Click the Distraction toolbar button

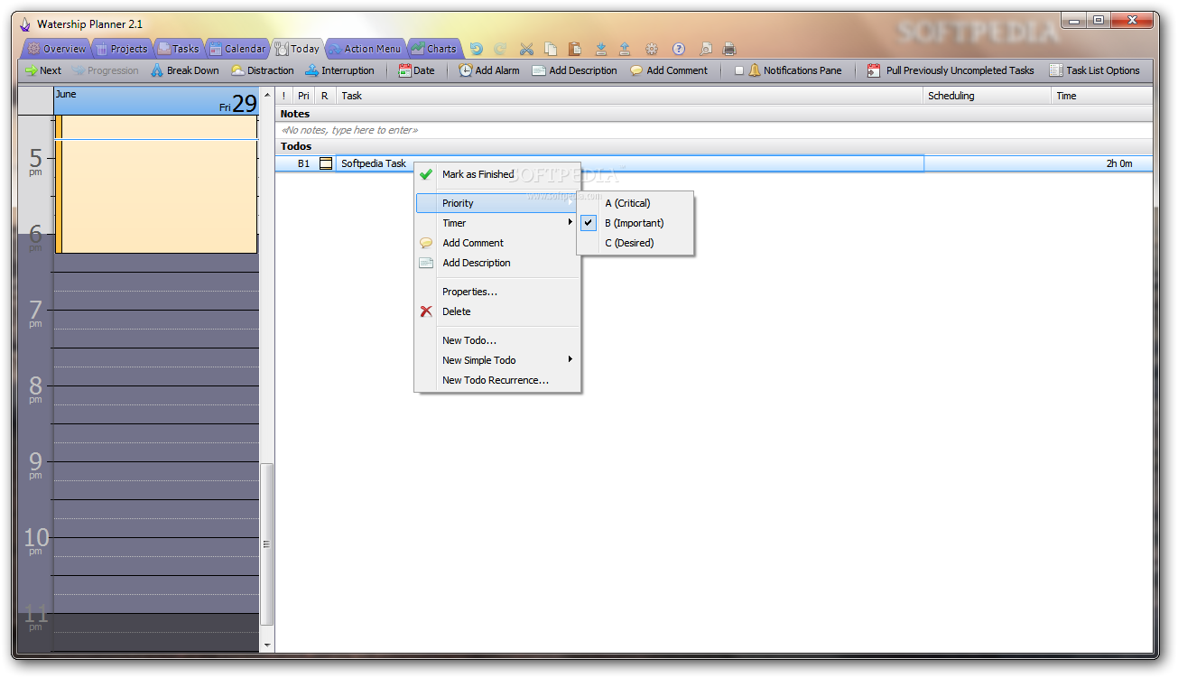263,70
